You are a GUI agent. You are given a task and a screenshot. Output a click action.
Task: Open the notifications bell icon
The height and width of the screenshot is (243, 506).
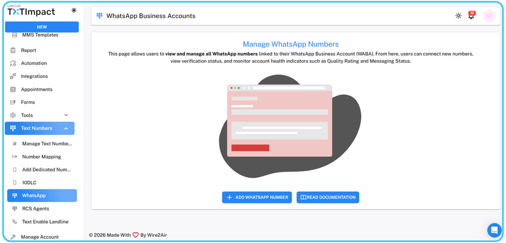471,16
